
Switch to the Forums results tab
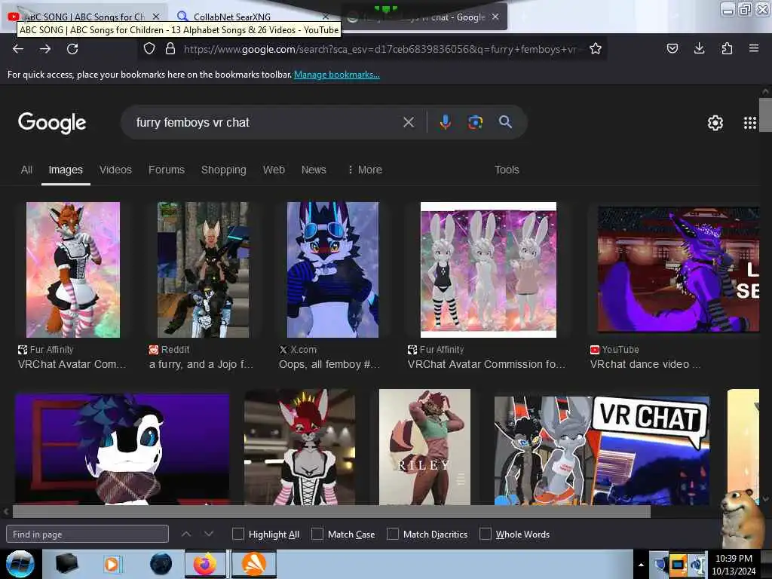coord(167,170)
